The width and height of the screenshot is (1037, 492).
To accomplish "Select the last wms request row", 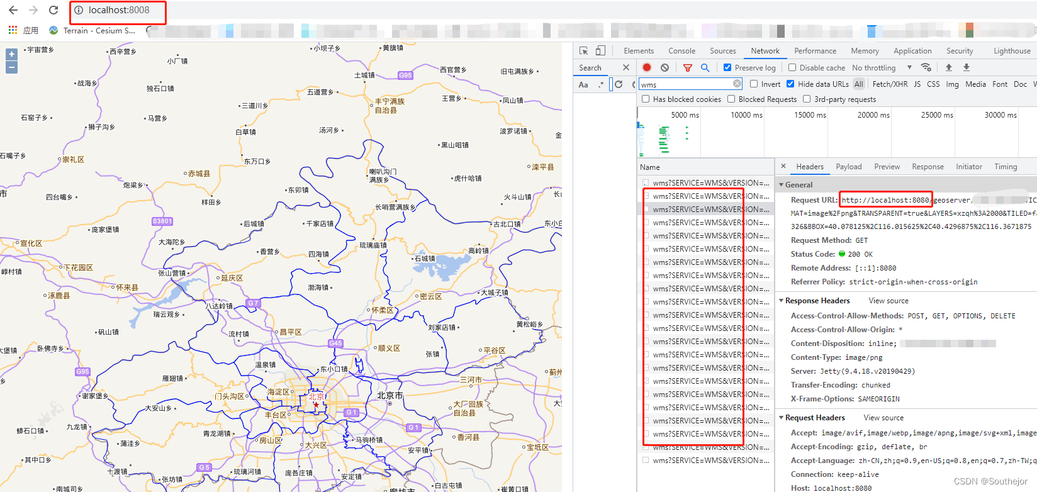I will pos(706,461).
